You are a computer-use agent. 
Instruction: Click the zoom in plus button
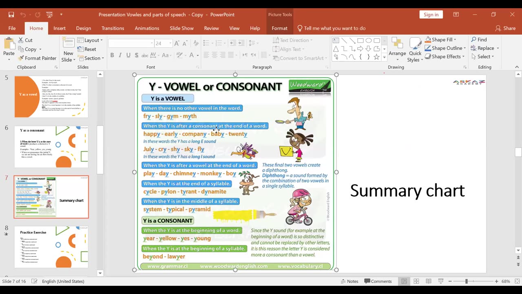pos(496,281)
